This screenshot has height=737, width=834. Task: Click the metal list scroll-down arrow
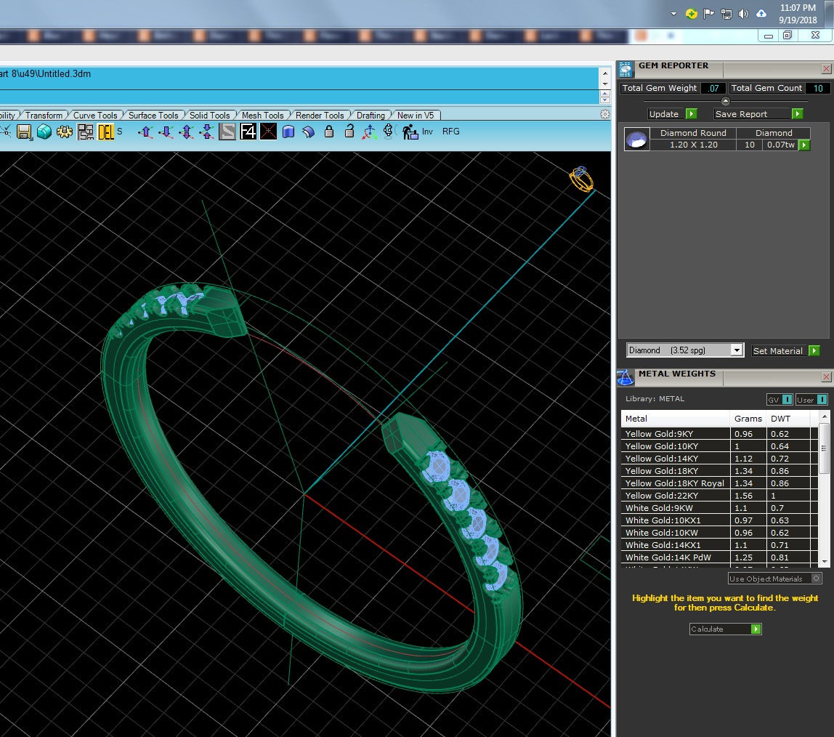pos(825,561)
